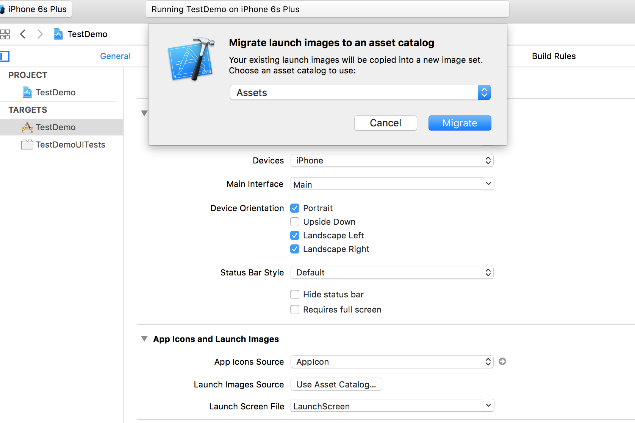Uncheck the Landscape Right checkbox
Image resolution: width=635 pixels, height=423 pixels.
pyautogui.click(x=295, y=249)
